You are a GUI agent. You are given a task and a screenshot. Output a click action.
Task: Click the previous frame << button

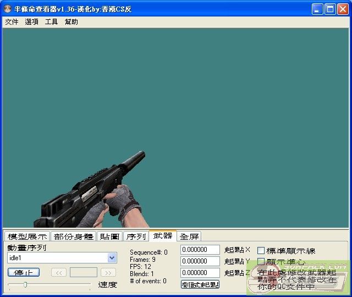(x=59, y=272)
